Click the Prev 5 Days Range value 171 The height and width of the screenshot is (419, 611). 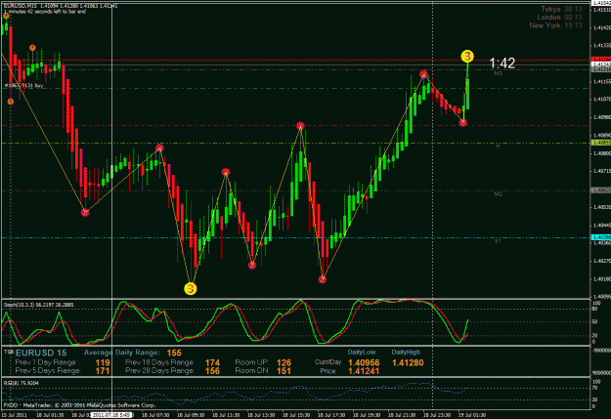(103, 371)
